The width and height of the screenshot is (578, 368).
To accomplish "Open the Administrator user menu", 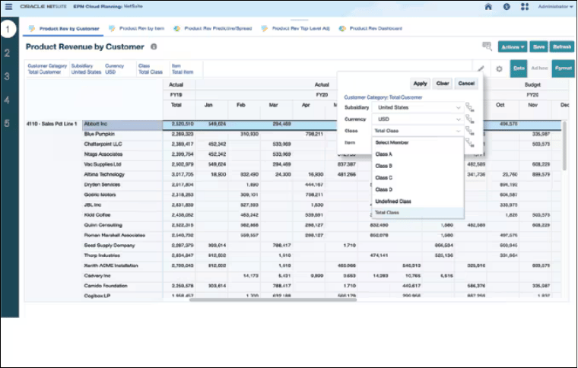I will 554,7.
